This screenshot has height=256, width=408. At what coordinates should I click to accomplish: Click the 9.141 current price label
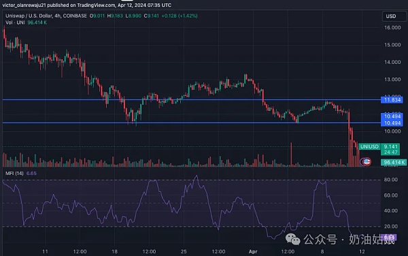(390, 146)
